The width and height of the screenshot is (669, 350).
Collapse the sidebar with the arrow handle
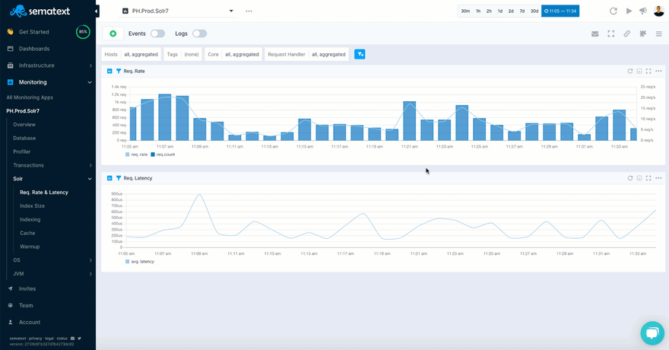(97, 11)
